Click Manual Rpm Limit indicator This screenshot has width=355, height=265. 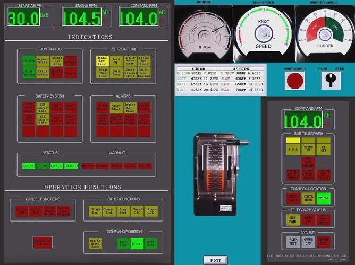(103, 60)
